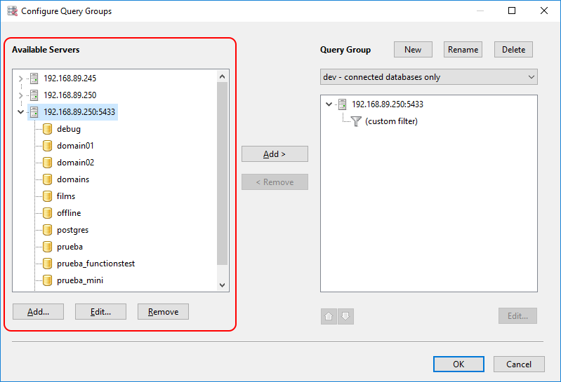The height and width of the screenshot is (382, 561).
Task: Click the Configure Query Groups title icon
Action: coord(13,11)
